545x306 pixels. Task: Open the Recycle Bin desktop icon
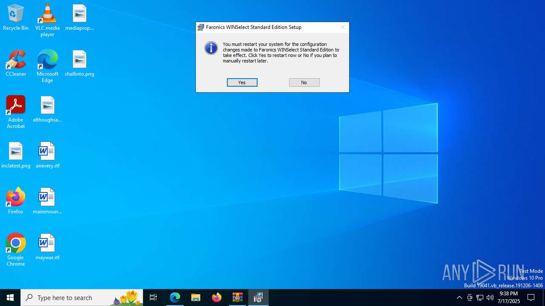tap(16, 17)
